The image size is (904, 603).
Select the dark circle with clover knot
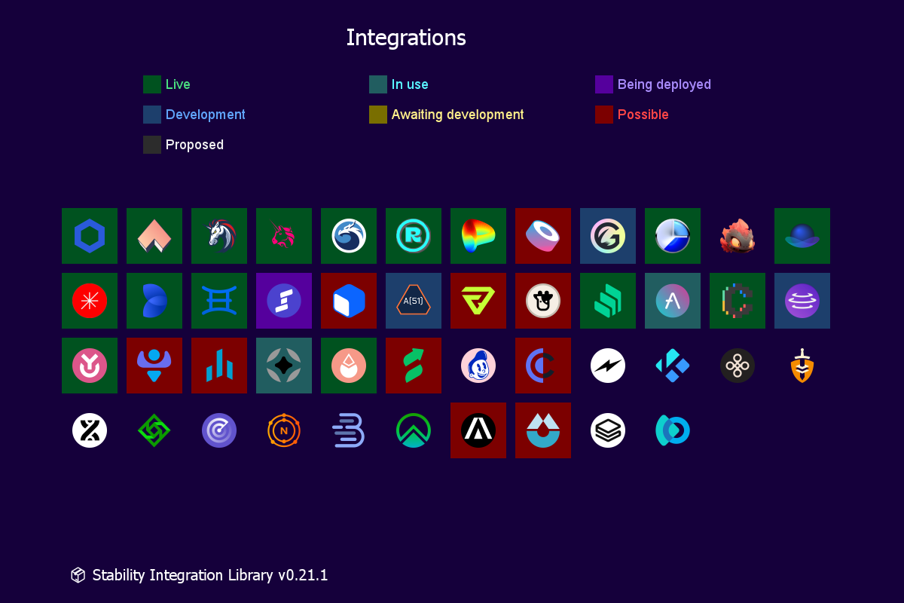(x=738, y=366)
